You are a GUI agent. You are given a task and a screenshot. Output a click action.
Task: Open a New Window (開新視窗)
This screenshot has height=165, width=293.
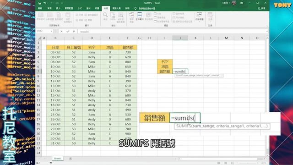coord(131,17)
